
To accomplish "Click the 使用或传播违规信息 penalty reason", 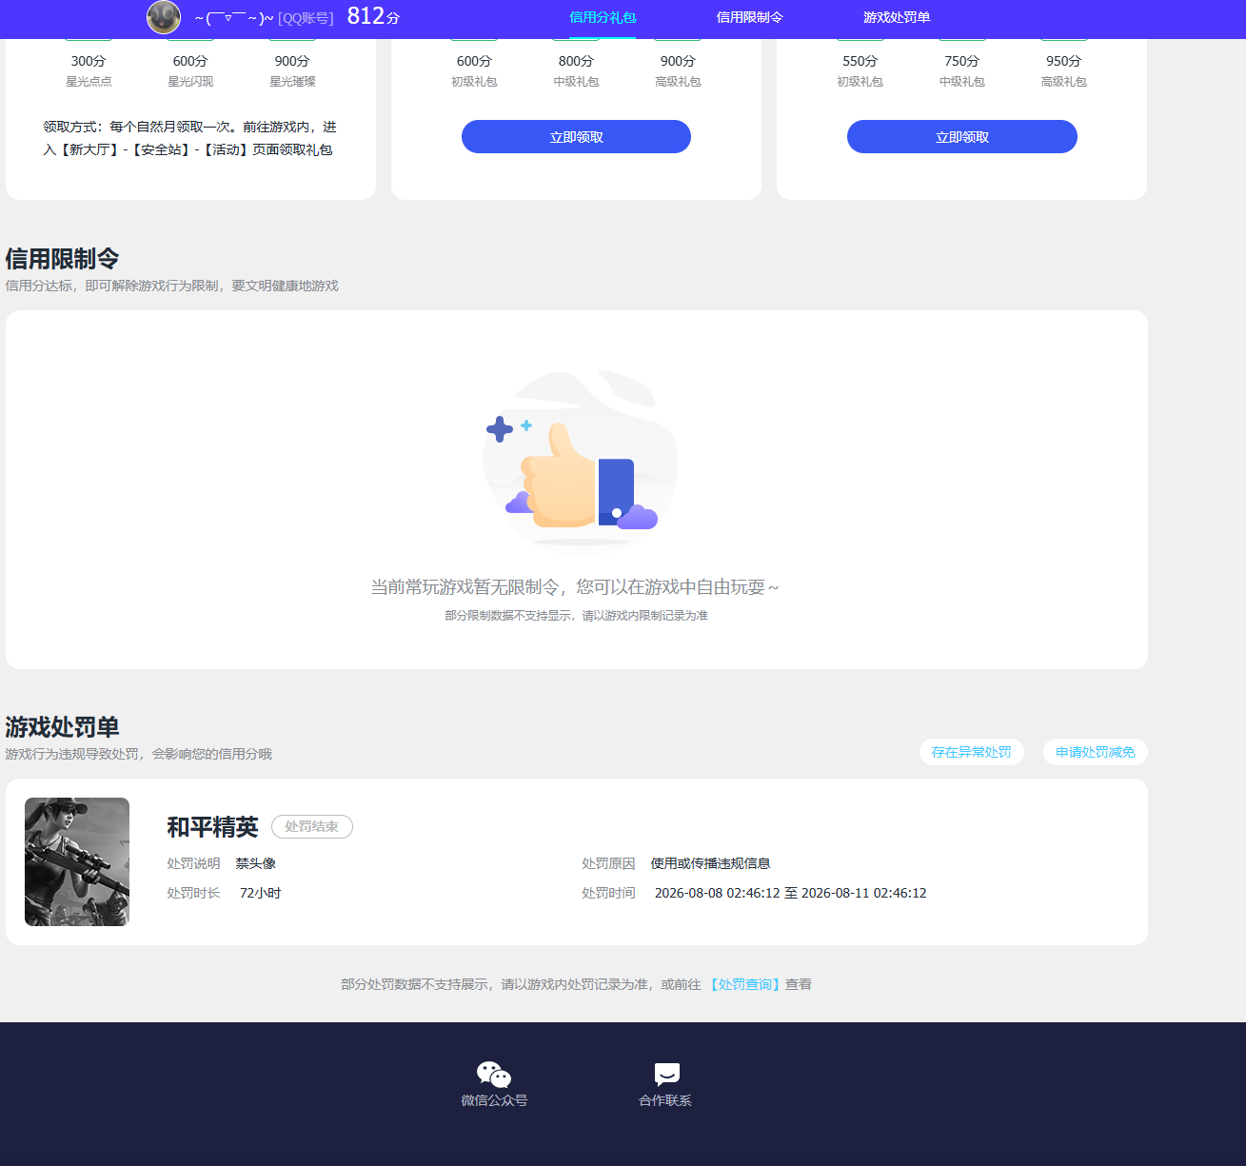I will coord(711,863).
